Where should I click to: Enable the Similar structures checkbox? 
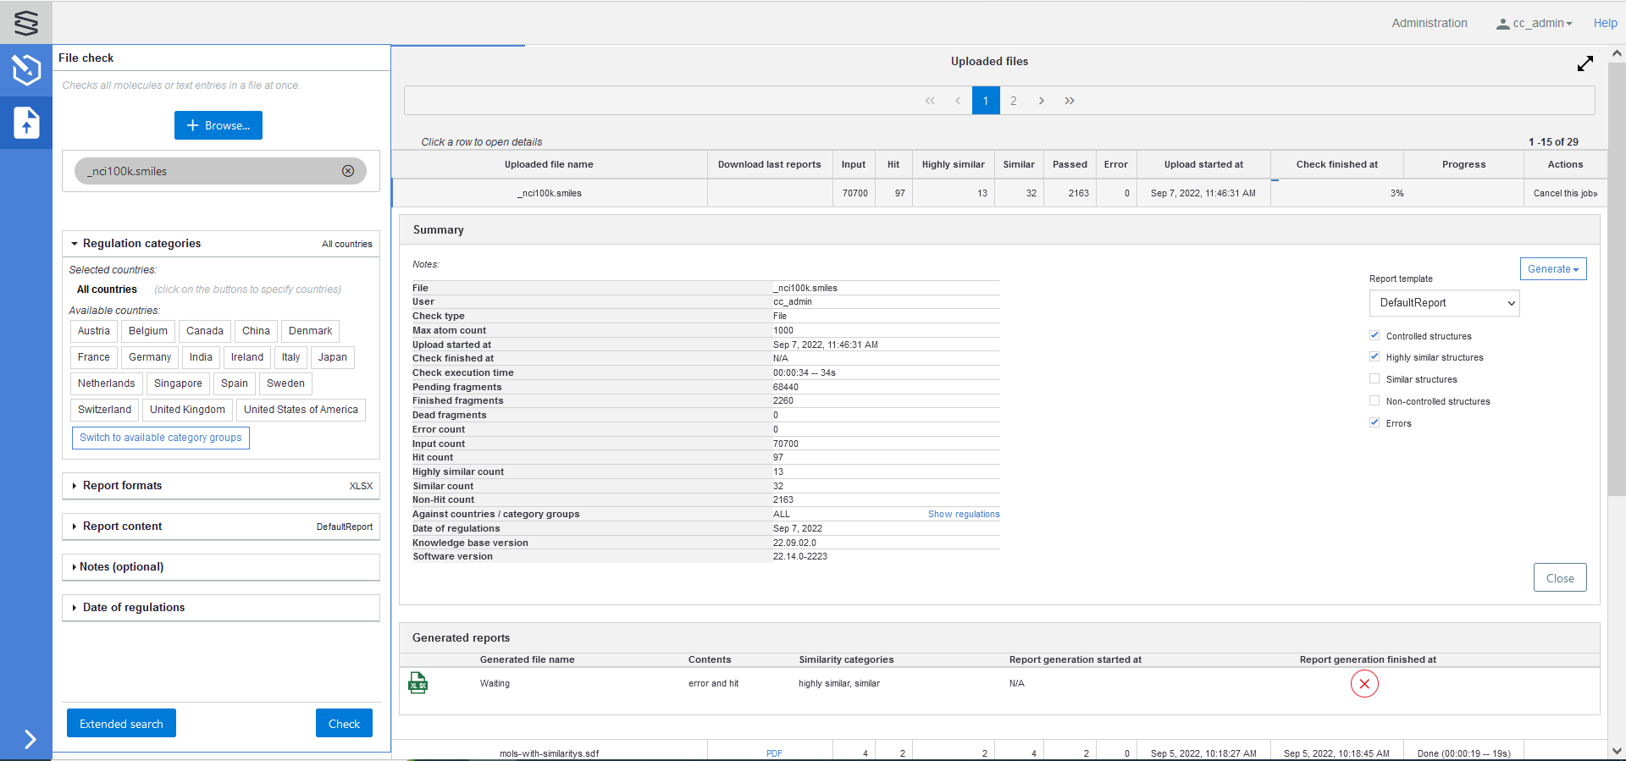pos(1374,379)
